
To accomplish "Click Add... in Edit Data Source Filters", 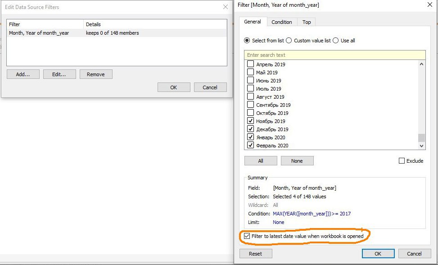I will [x=23, y=74].
